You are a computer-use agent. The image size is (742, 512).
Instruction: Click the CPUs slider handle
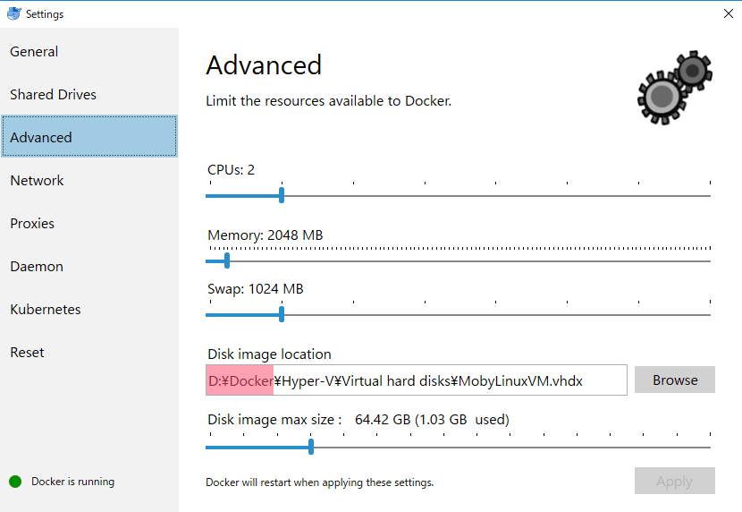[x=282, y=195]
